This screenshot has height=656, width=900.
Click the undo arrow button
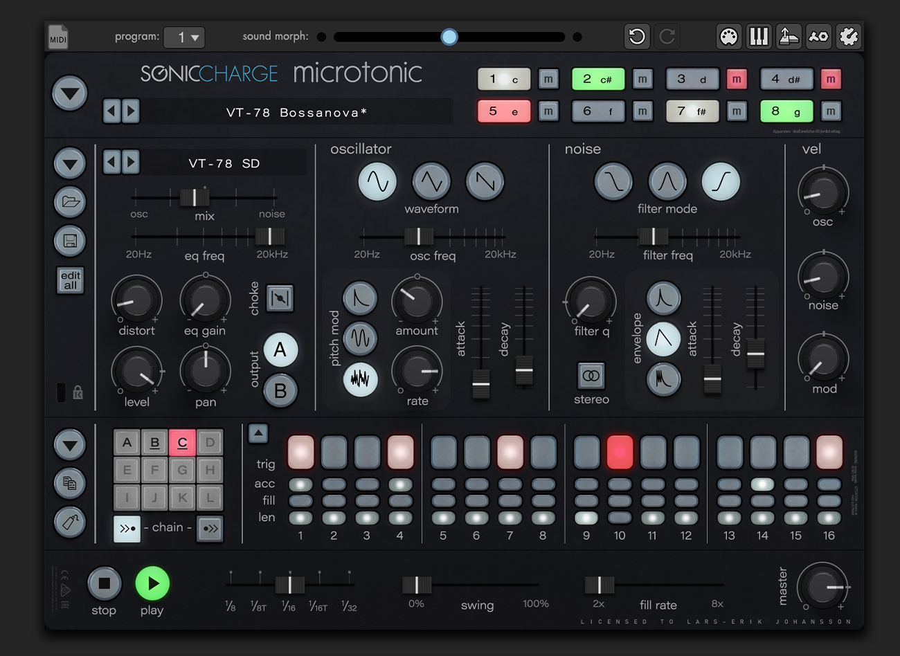pyautogui.click(x=637, y=36)
